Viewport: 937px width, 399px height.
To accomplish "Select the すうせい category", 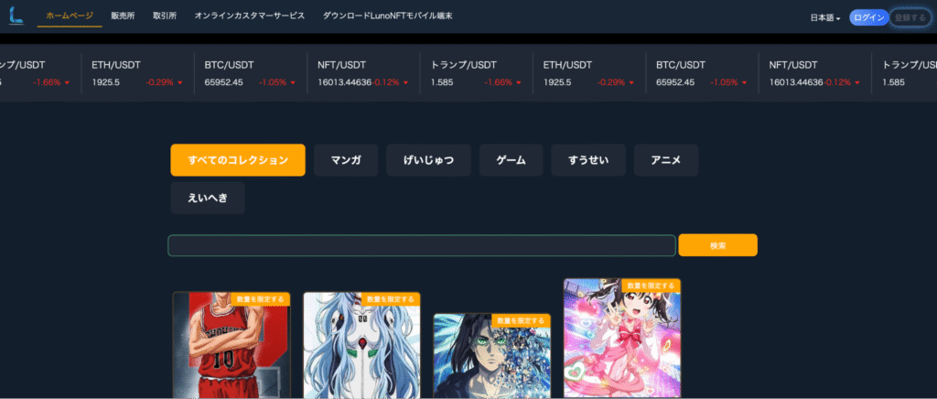I will 588,160.
